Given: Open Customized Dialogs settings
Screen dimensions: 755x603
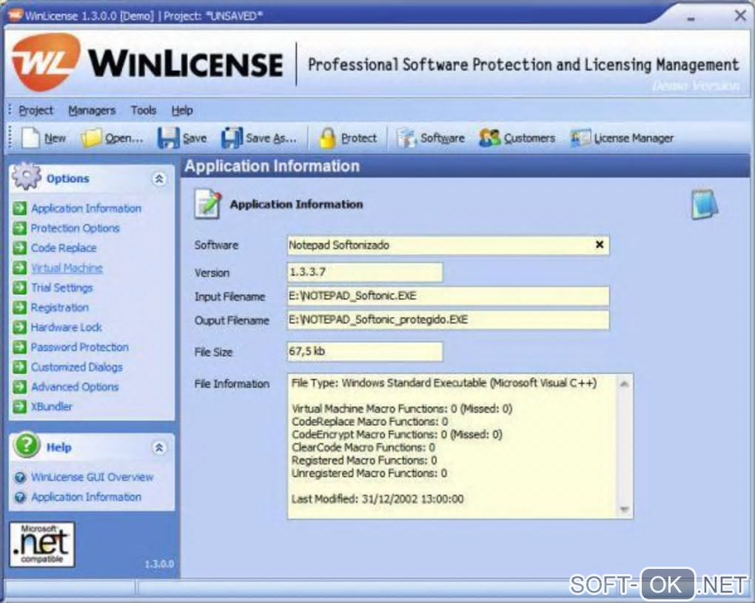Looking at the screenshot, I should [76, 367].
